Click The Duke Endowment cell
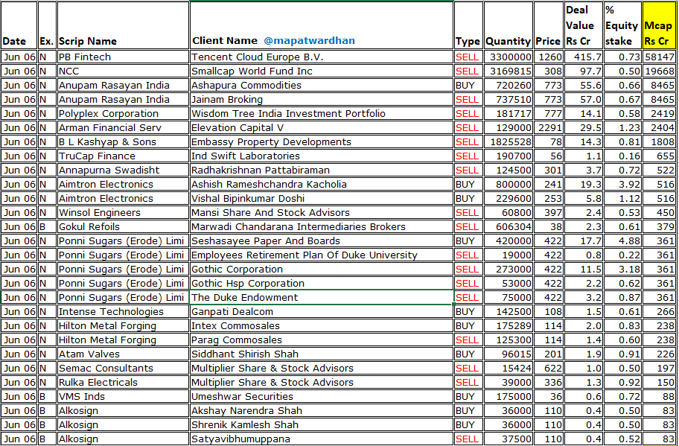 (322, 298)
